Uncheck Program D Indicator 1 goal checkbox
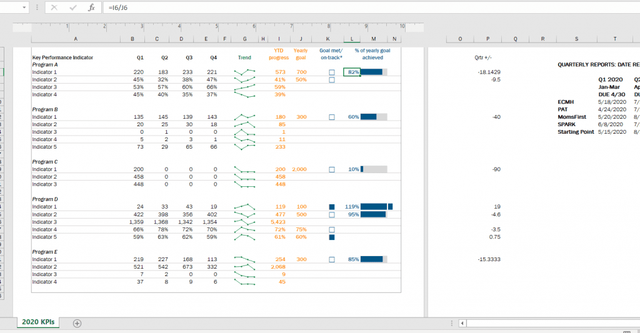 332,207
